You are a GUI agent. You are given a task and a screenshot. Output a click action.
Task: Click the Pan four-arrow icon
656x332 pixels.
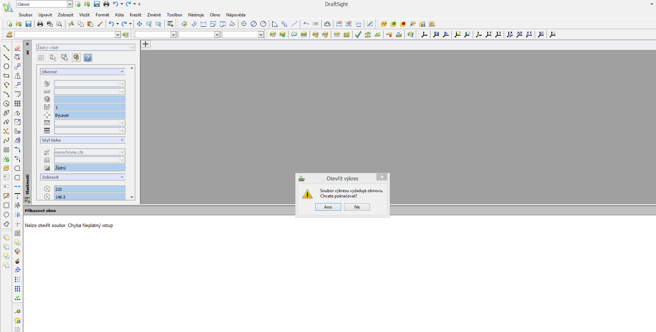point(139,24)
